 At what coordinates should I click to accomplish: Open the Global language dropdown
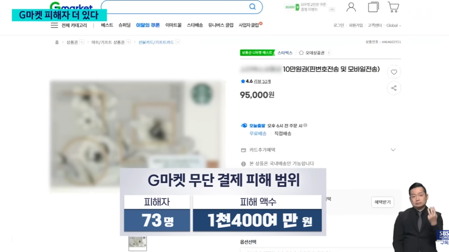click(394, 25)
